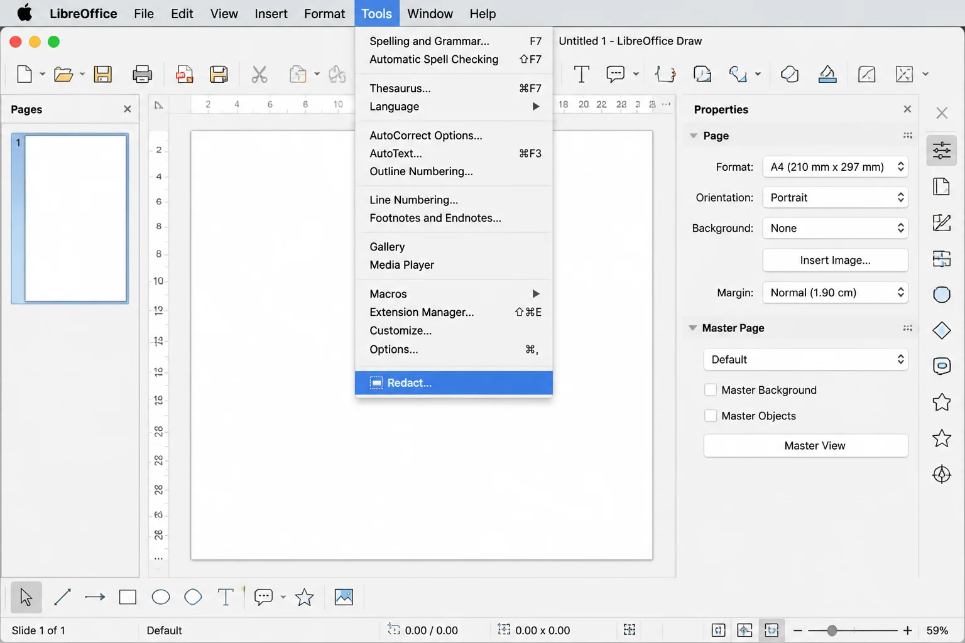The height and width of the screenshot is (643, 965).
Task: Click the Paste clipboard icon
Action: [x=298, y=74]
